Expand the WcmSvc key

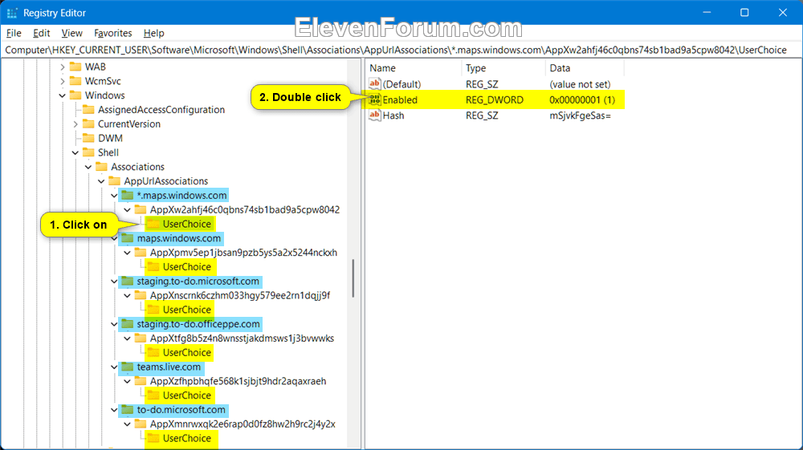coord(63,81)
